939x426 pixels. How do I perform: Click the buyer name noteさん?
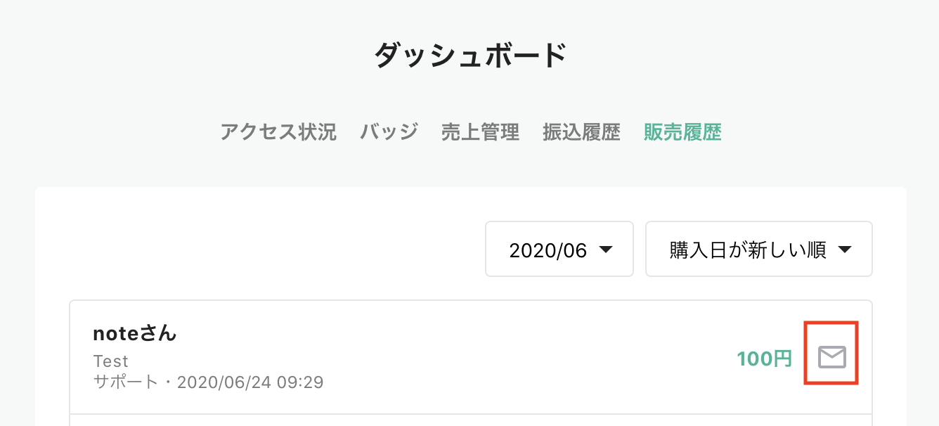pos(134,333)
